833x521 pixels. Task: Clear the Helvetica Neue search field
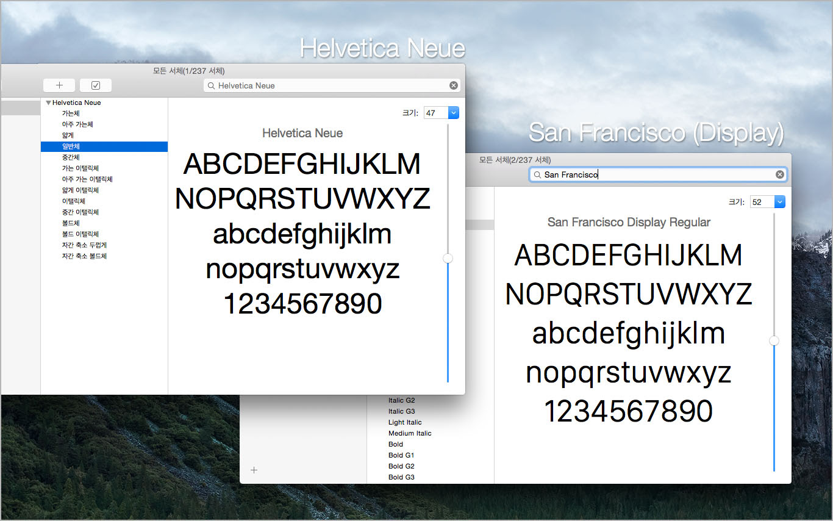pos(454,85)
